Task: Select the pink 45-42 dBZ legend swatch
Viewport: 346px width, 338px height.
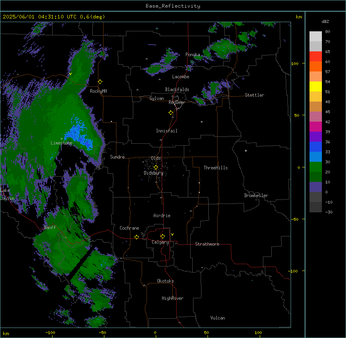Action: pos(315,116)
